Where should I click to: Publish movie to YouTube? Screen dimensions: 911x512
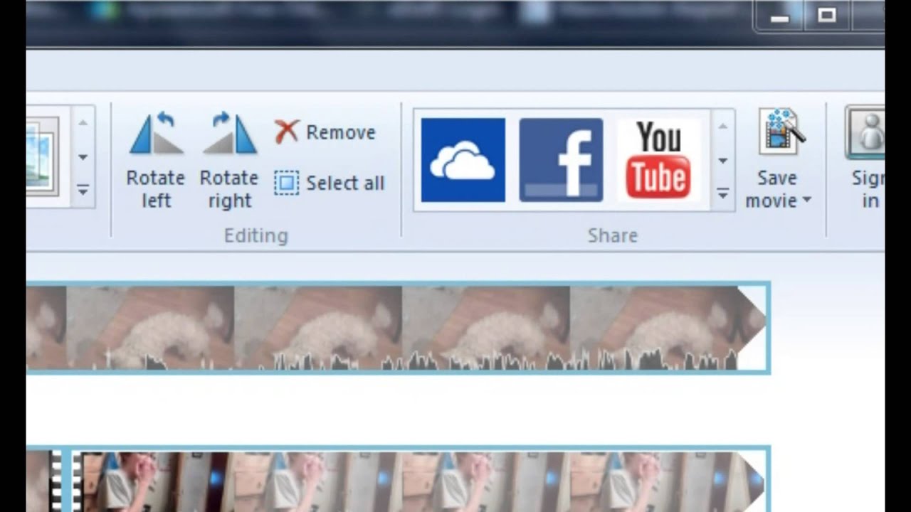pos(658,160)
